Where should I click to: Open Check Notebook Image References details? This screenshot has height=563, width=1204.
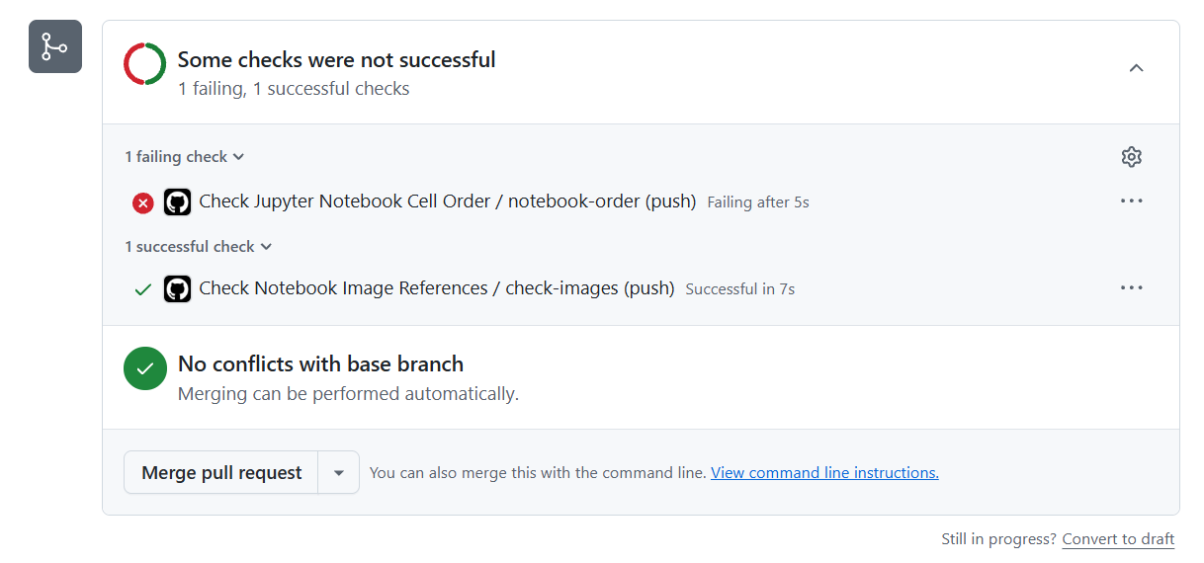pos(437,288)
